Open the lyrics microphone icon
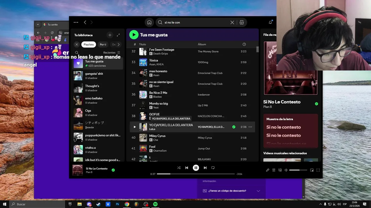The height and width of the screenshot is (208, 371). 268,170
